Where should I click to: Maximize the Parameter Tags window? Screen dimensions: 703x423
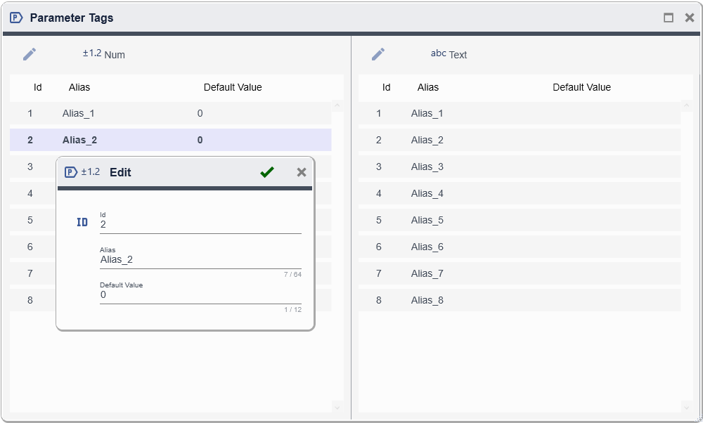(x=669, y=18)
